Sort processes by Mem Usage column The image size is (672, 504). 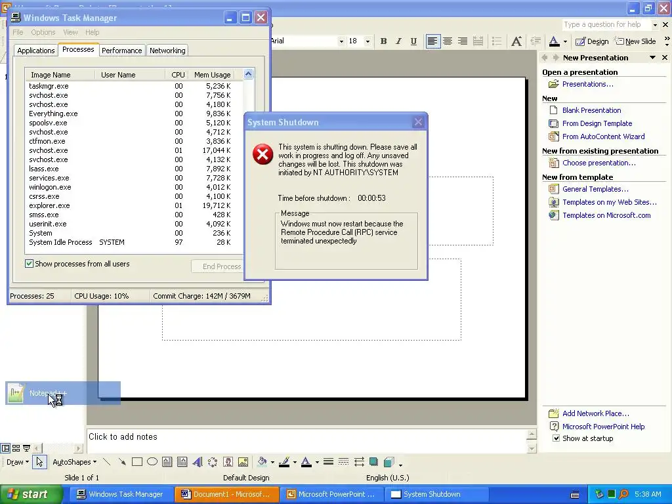pos(212,75)
